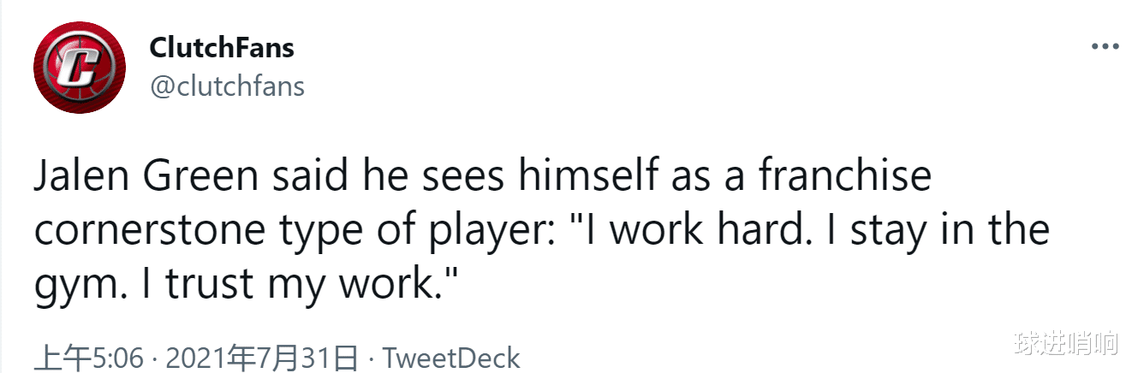
Task: Open the 上午5:06 tweet timestamp
Action: (88, 358)
